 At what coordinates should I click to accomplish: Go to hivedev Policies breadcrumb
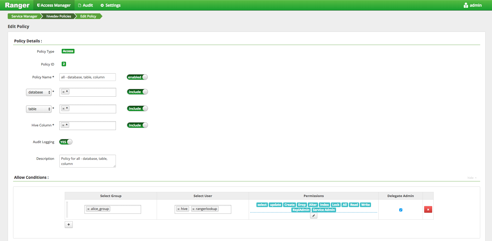(x=59, y=16)
